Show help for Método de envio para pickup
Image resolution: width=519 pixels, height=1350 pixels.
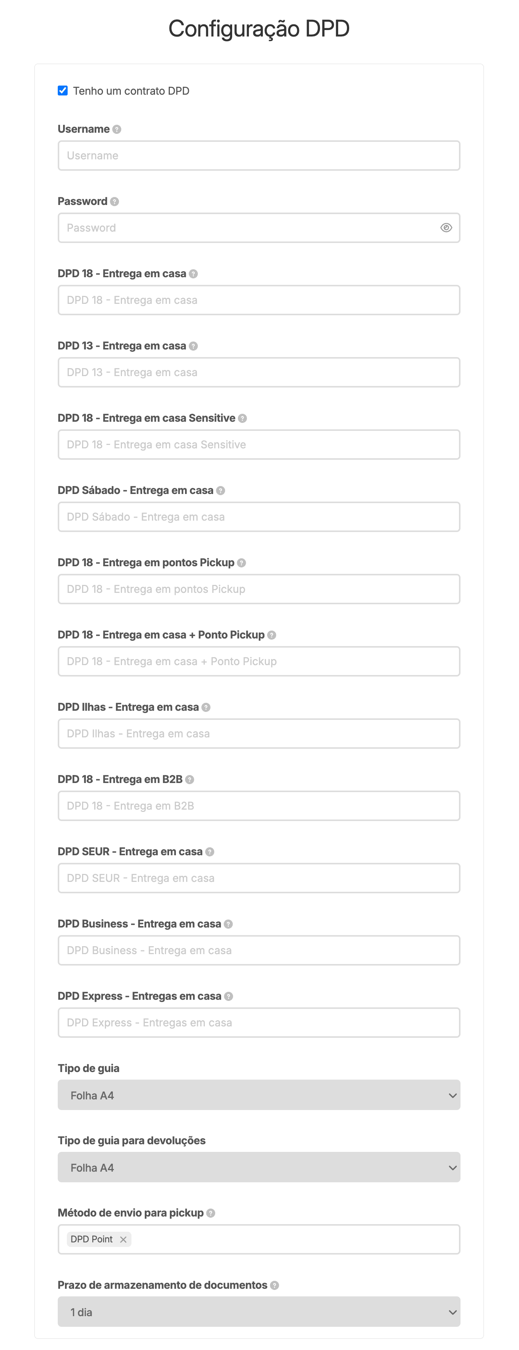coord(211,1213)
